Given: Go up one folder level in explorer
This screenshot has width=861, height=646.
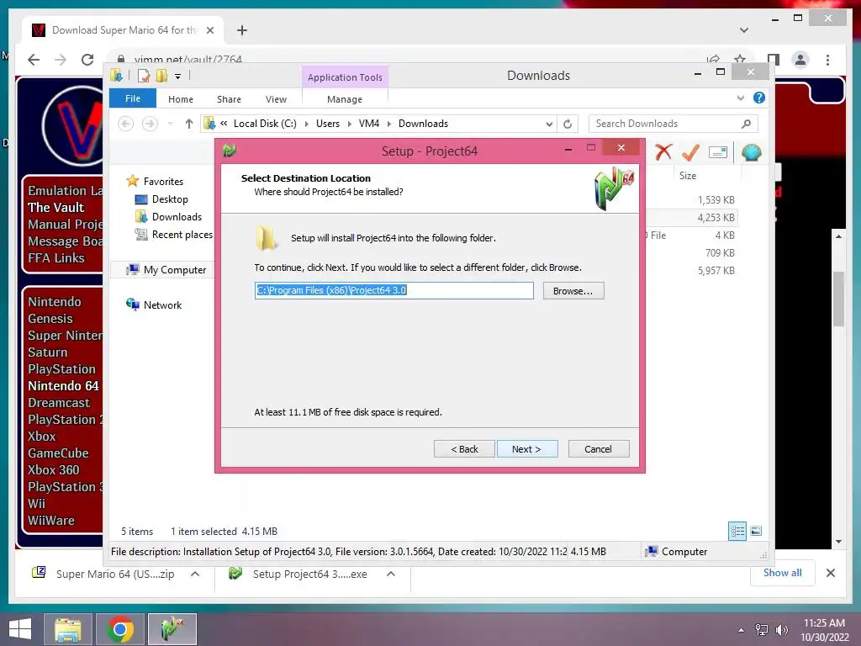Looking at the screenshot, I should (189, 124).
